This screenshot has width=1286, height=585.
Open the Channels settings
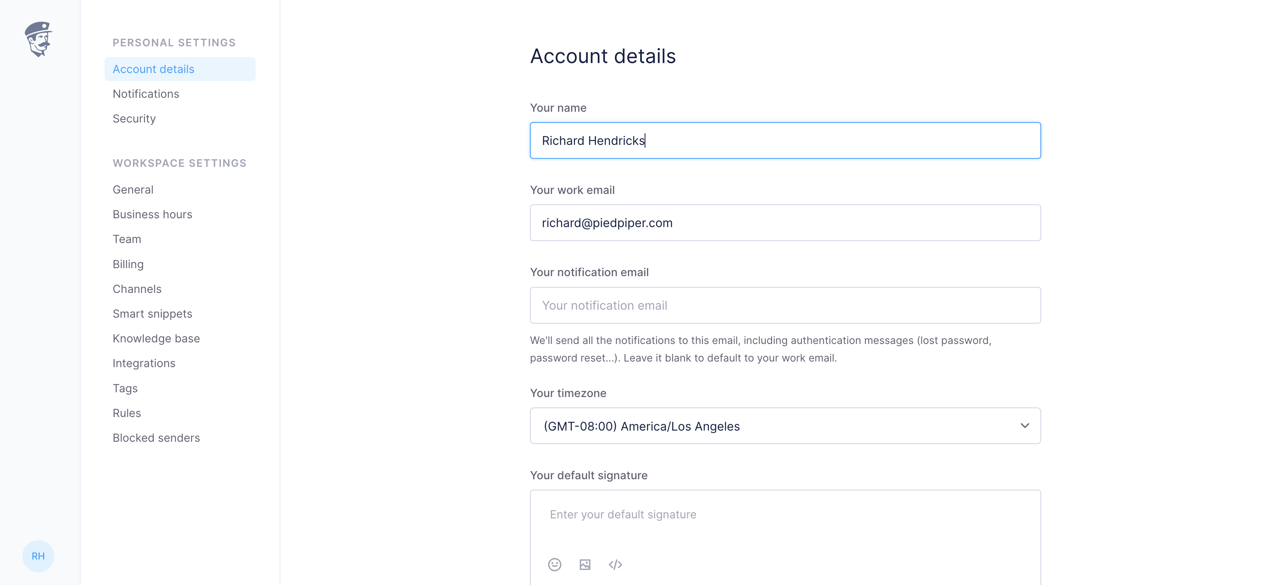point(137,289)
